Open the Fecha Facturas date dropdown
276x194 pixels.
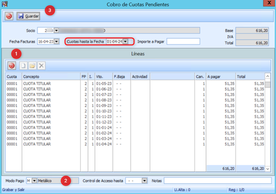click(x=56, y=42)
